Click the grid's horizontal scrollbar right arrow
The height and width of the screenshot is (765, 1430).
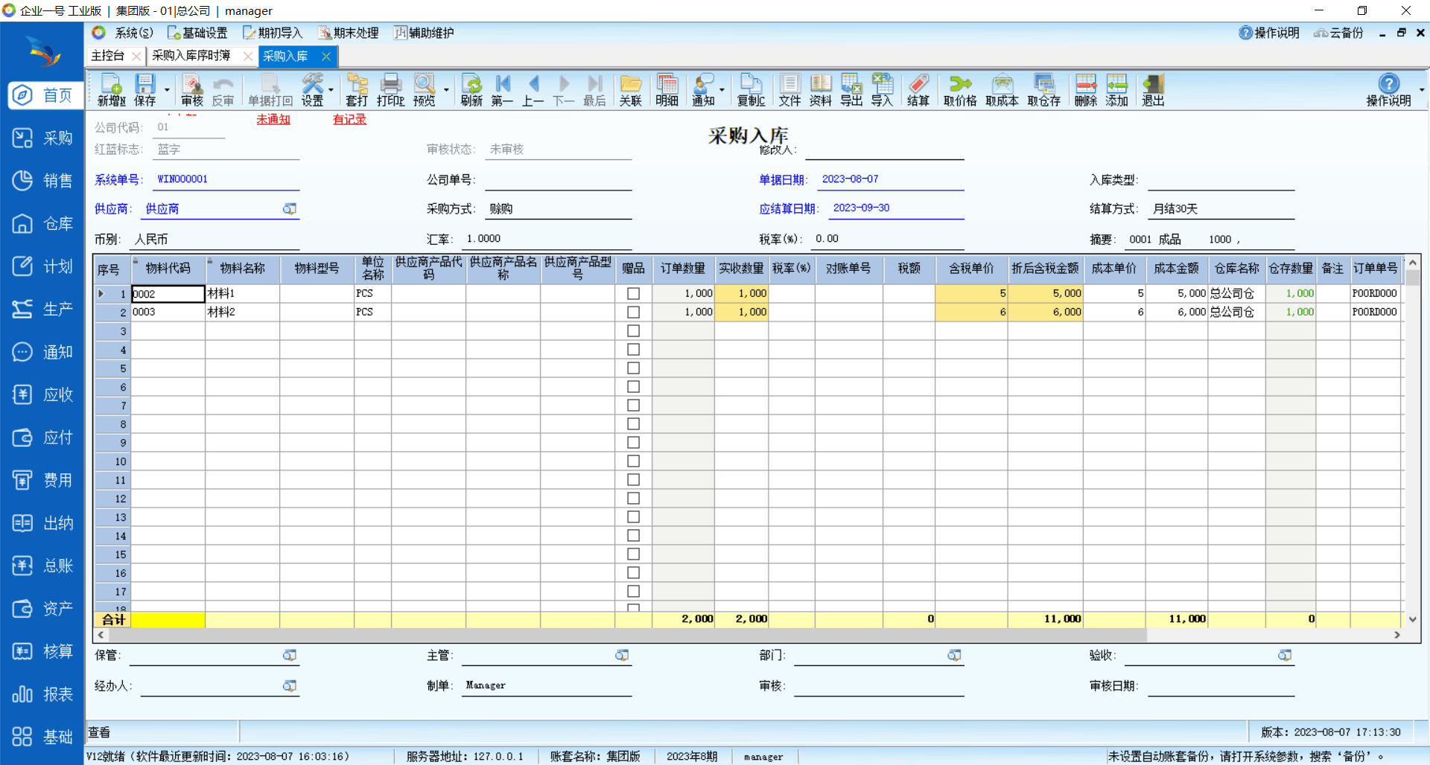[x=1397, y=635]
